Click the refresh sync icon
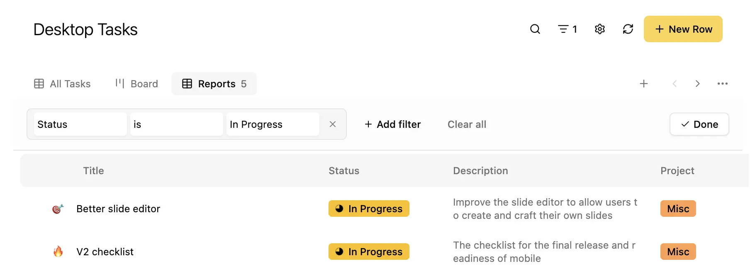 [x=628, y=29]
